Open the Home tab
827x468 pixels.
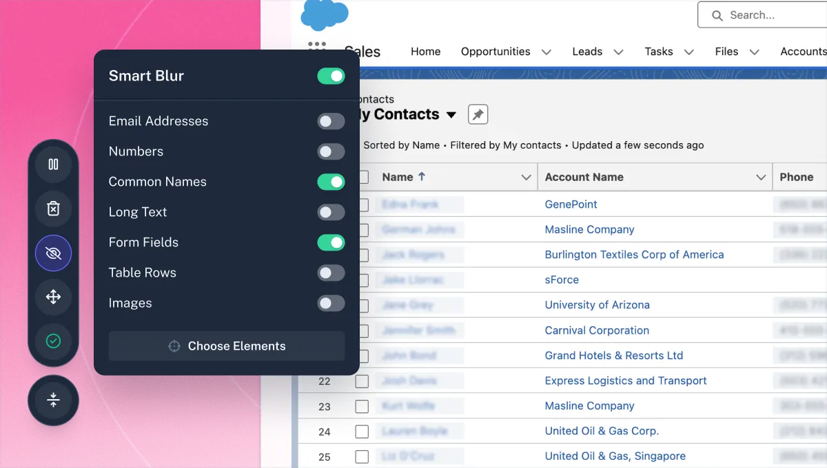tap(425, 52)
